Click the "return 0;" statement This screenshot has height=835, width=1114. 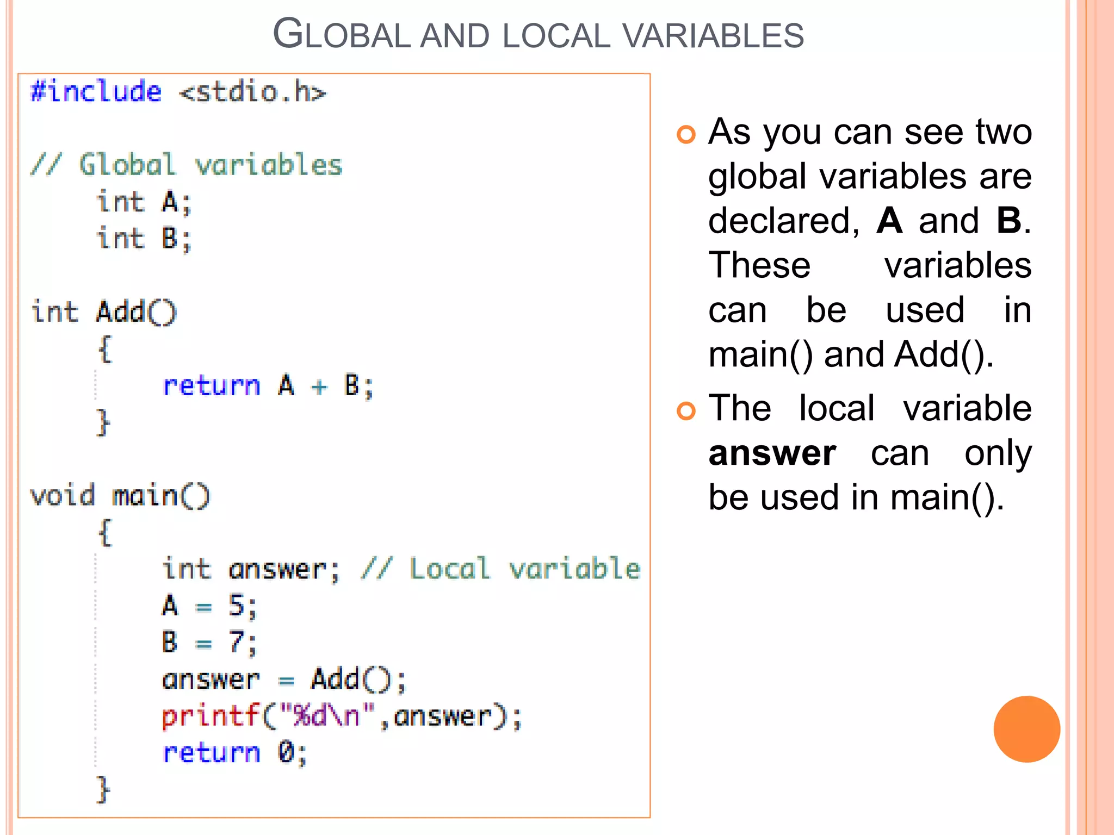(235, 753)
